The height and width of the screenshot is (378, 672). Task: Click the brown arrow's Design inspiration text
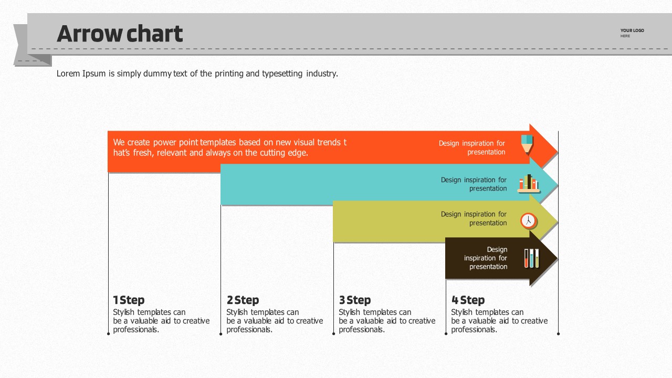tap(486, 258)
